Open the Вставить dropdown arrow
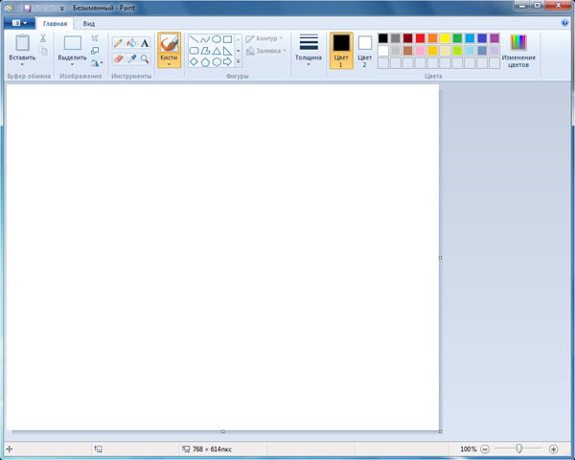Viewport: 575px width, 460px height. coord(22,64)
